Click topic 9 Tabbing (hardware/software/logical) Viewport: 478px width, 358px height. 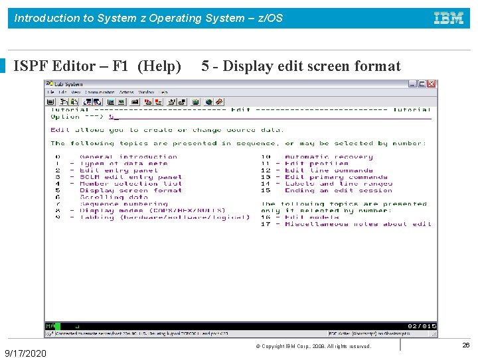153,217
